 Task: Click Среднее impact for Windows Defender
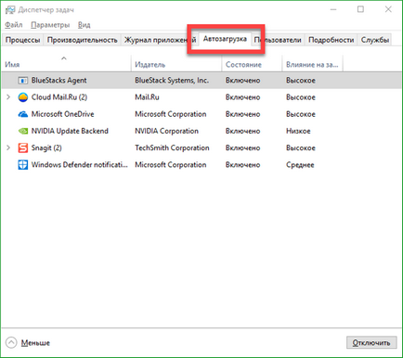(x=300, y=165)
